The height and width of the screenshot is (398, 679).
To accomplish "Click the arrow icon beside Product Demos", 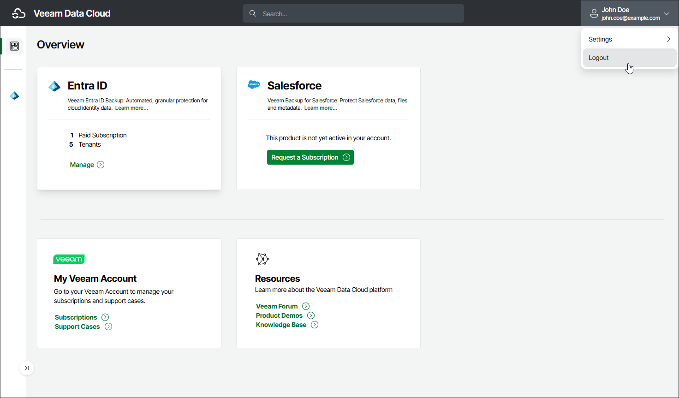I will point(311,315).
